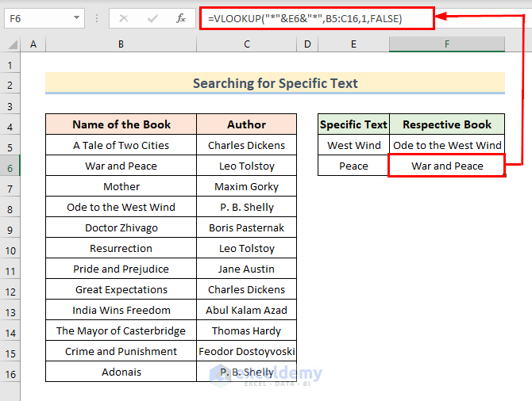Select row 2 header
The image size is (532, 401).
(10, 85)
